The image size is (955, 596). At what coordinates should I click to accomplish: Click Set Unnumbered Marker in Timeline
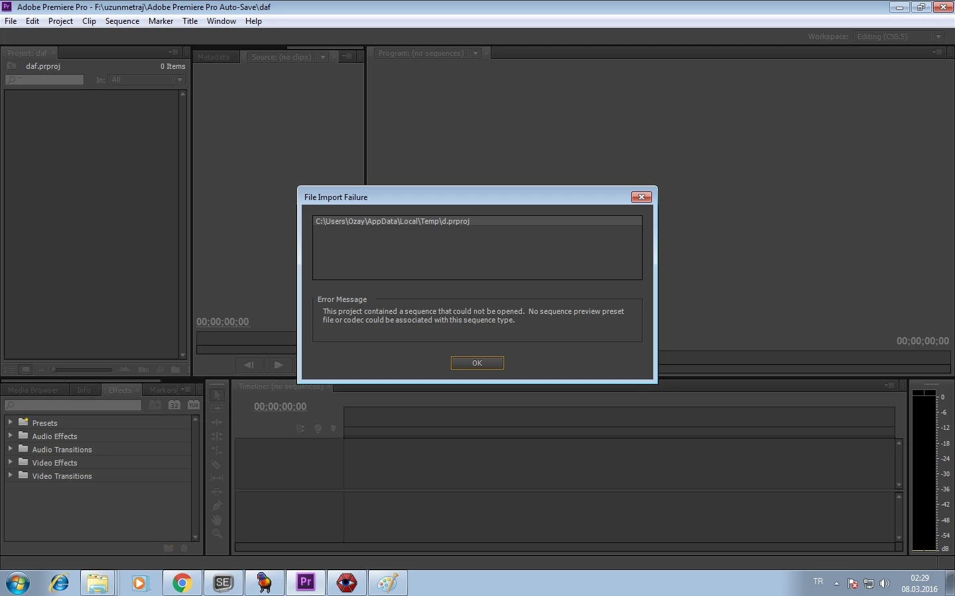(x=334, y=428)
